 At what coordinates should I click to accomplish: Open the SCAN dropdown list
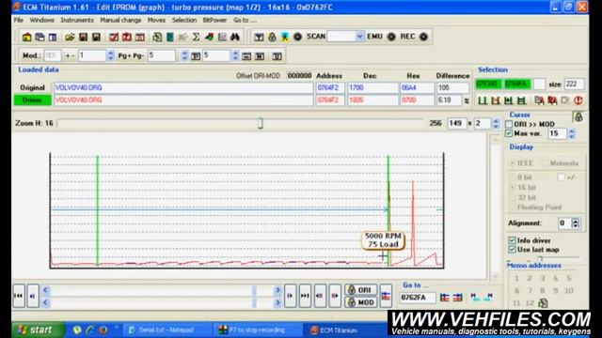tap(359, 37)
